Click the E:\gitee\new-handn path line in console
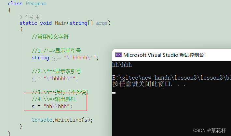231x136 pixels. coord(172,78)
